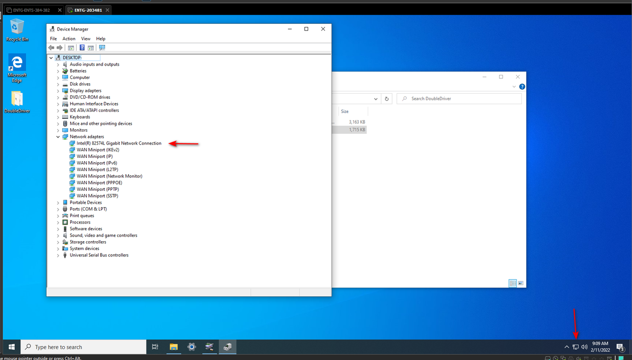Screen dimensions: 632x360
Task: Open the Explorer address bar dropdown arrow
Action: [375, 99]
